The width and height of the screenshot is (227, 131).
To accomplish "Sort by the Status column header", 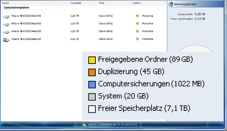I will 137,3.
